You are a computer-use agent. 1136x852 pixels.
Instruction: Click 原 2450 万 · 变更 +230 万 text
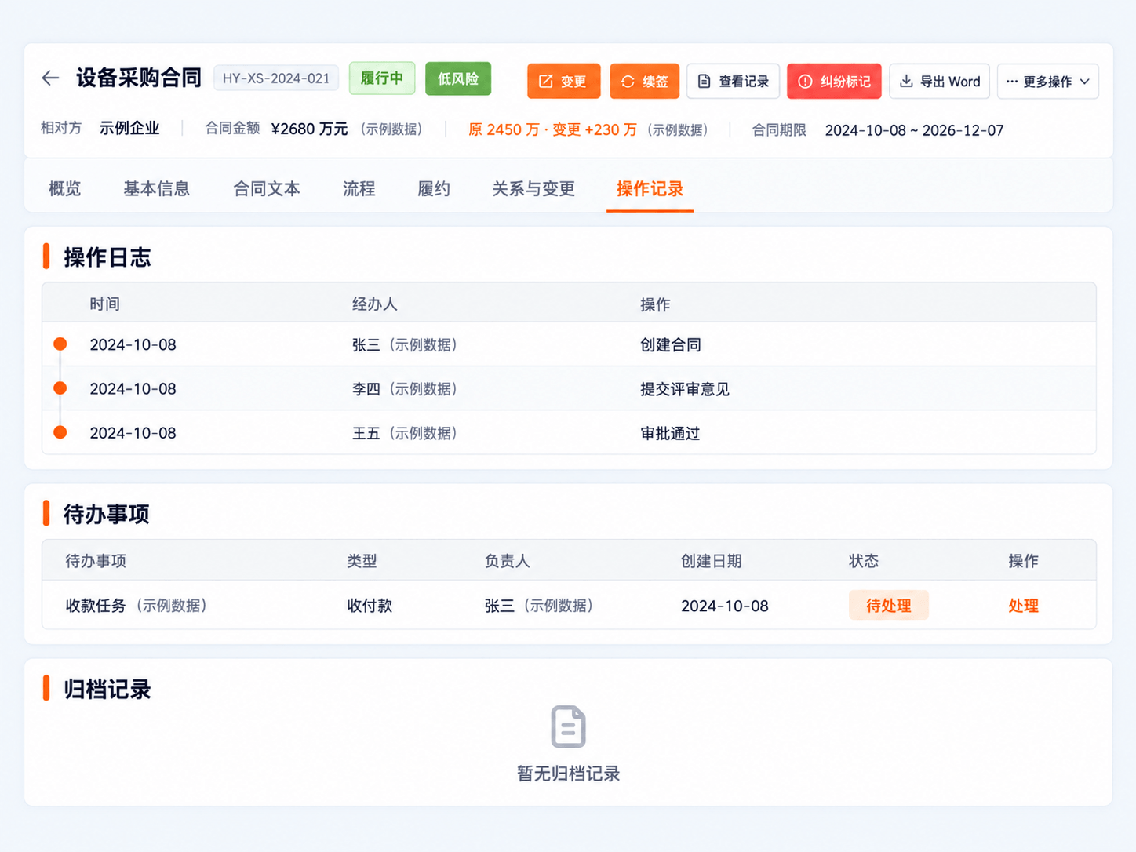(x=552, y=129)
